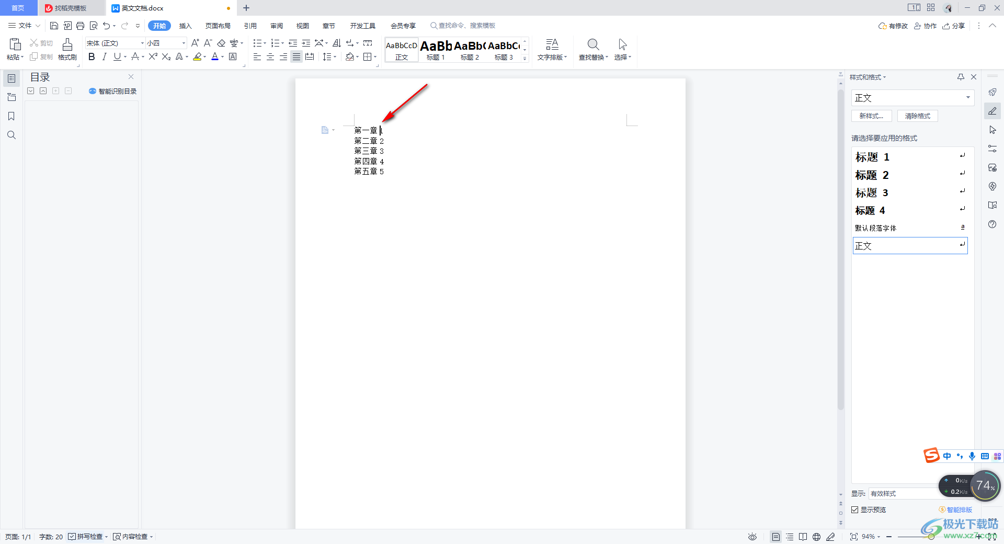The width and height of the screenshot is (1004, 544).
Task: Expand the numbered list dropdown
Action: (x=283, y=43)
